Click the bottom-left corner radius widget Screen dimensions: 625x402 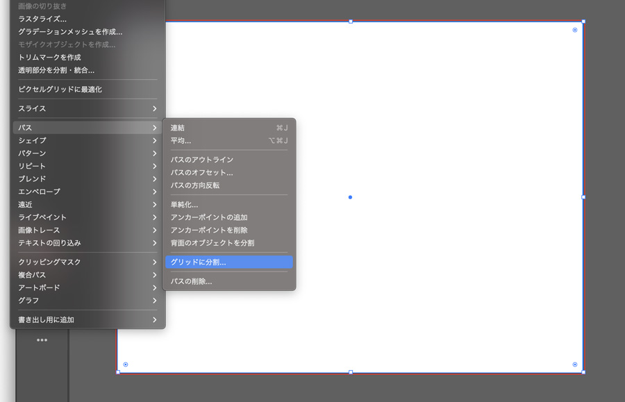pos(126,365)
